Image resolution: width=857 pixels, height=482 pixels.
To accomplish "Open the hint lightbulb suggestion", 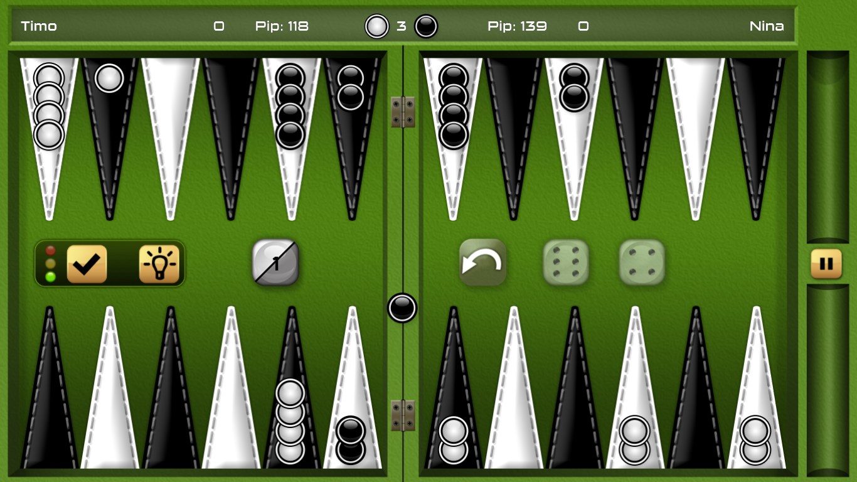I will click(x=158, y=262).
